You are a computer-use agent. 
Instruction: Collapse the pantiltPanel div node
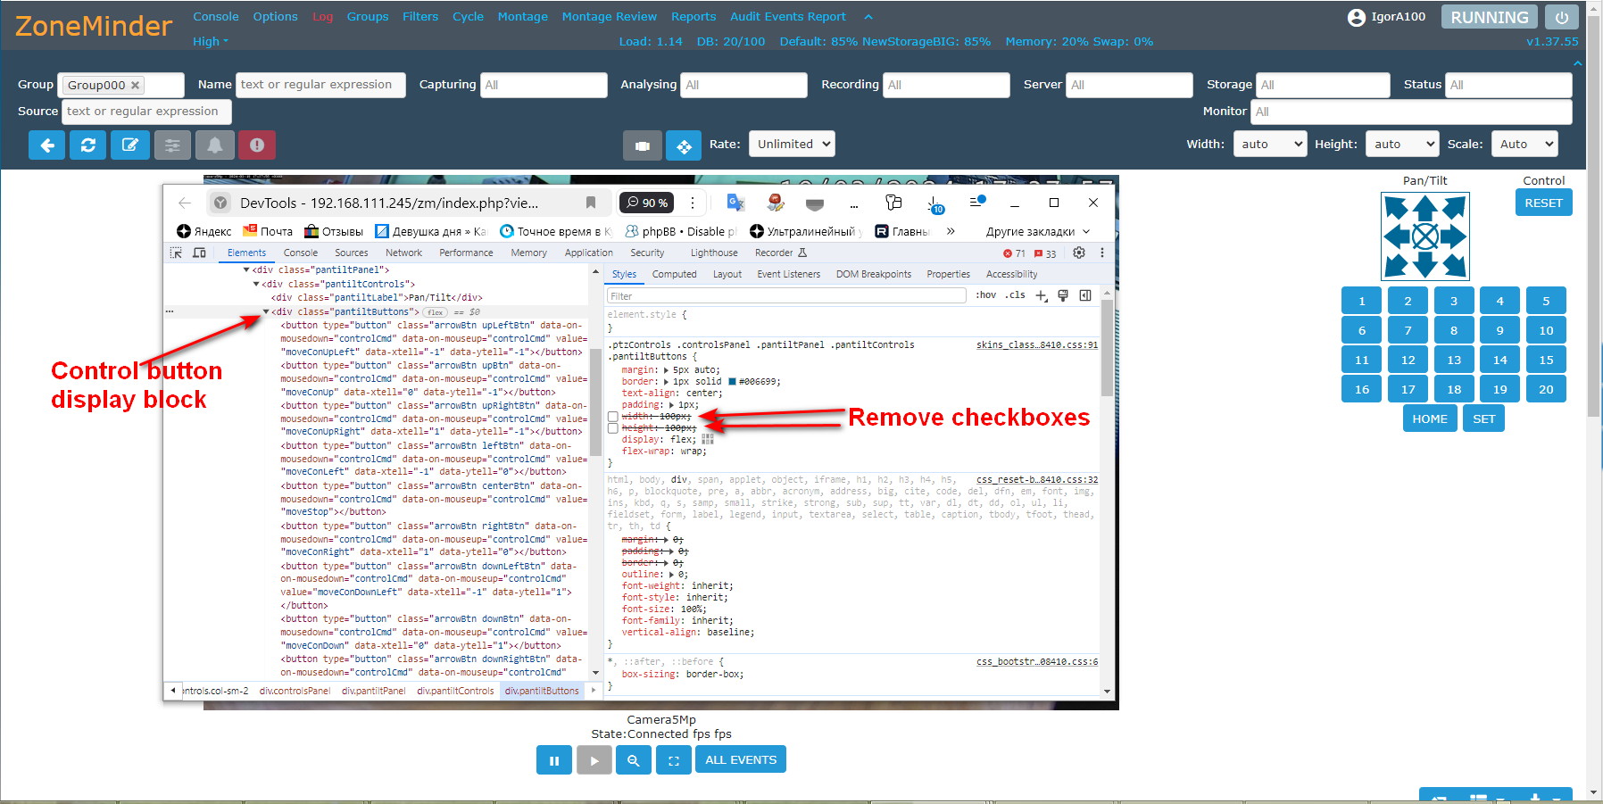click(246, 269)
